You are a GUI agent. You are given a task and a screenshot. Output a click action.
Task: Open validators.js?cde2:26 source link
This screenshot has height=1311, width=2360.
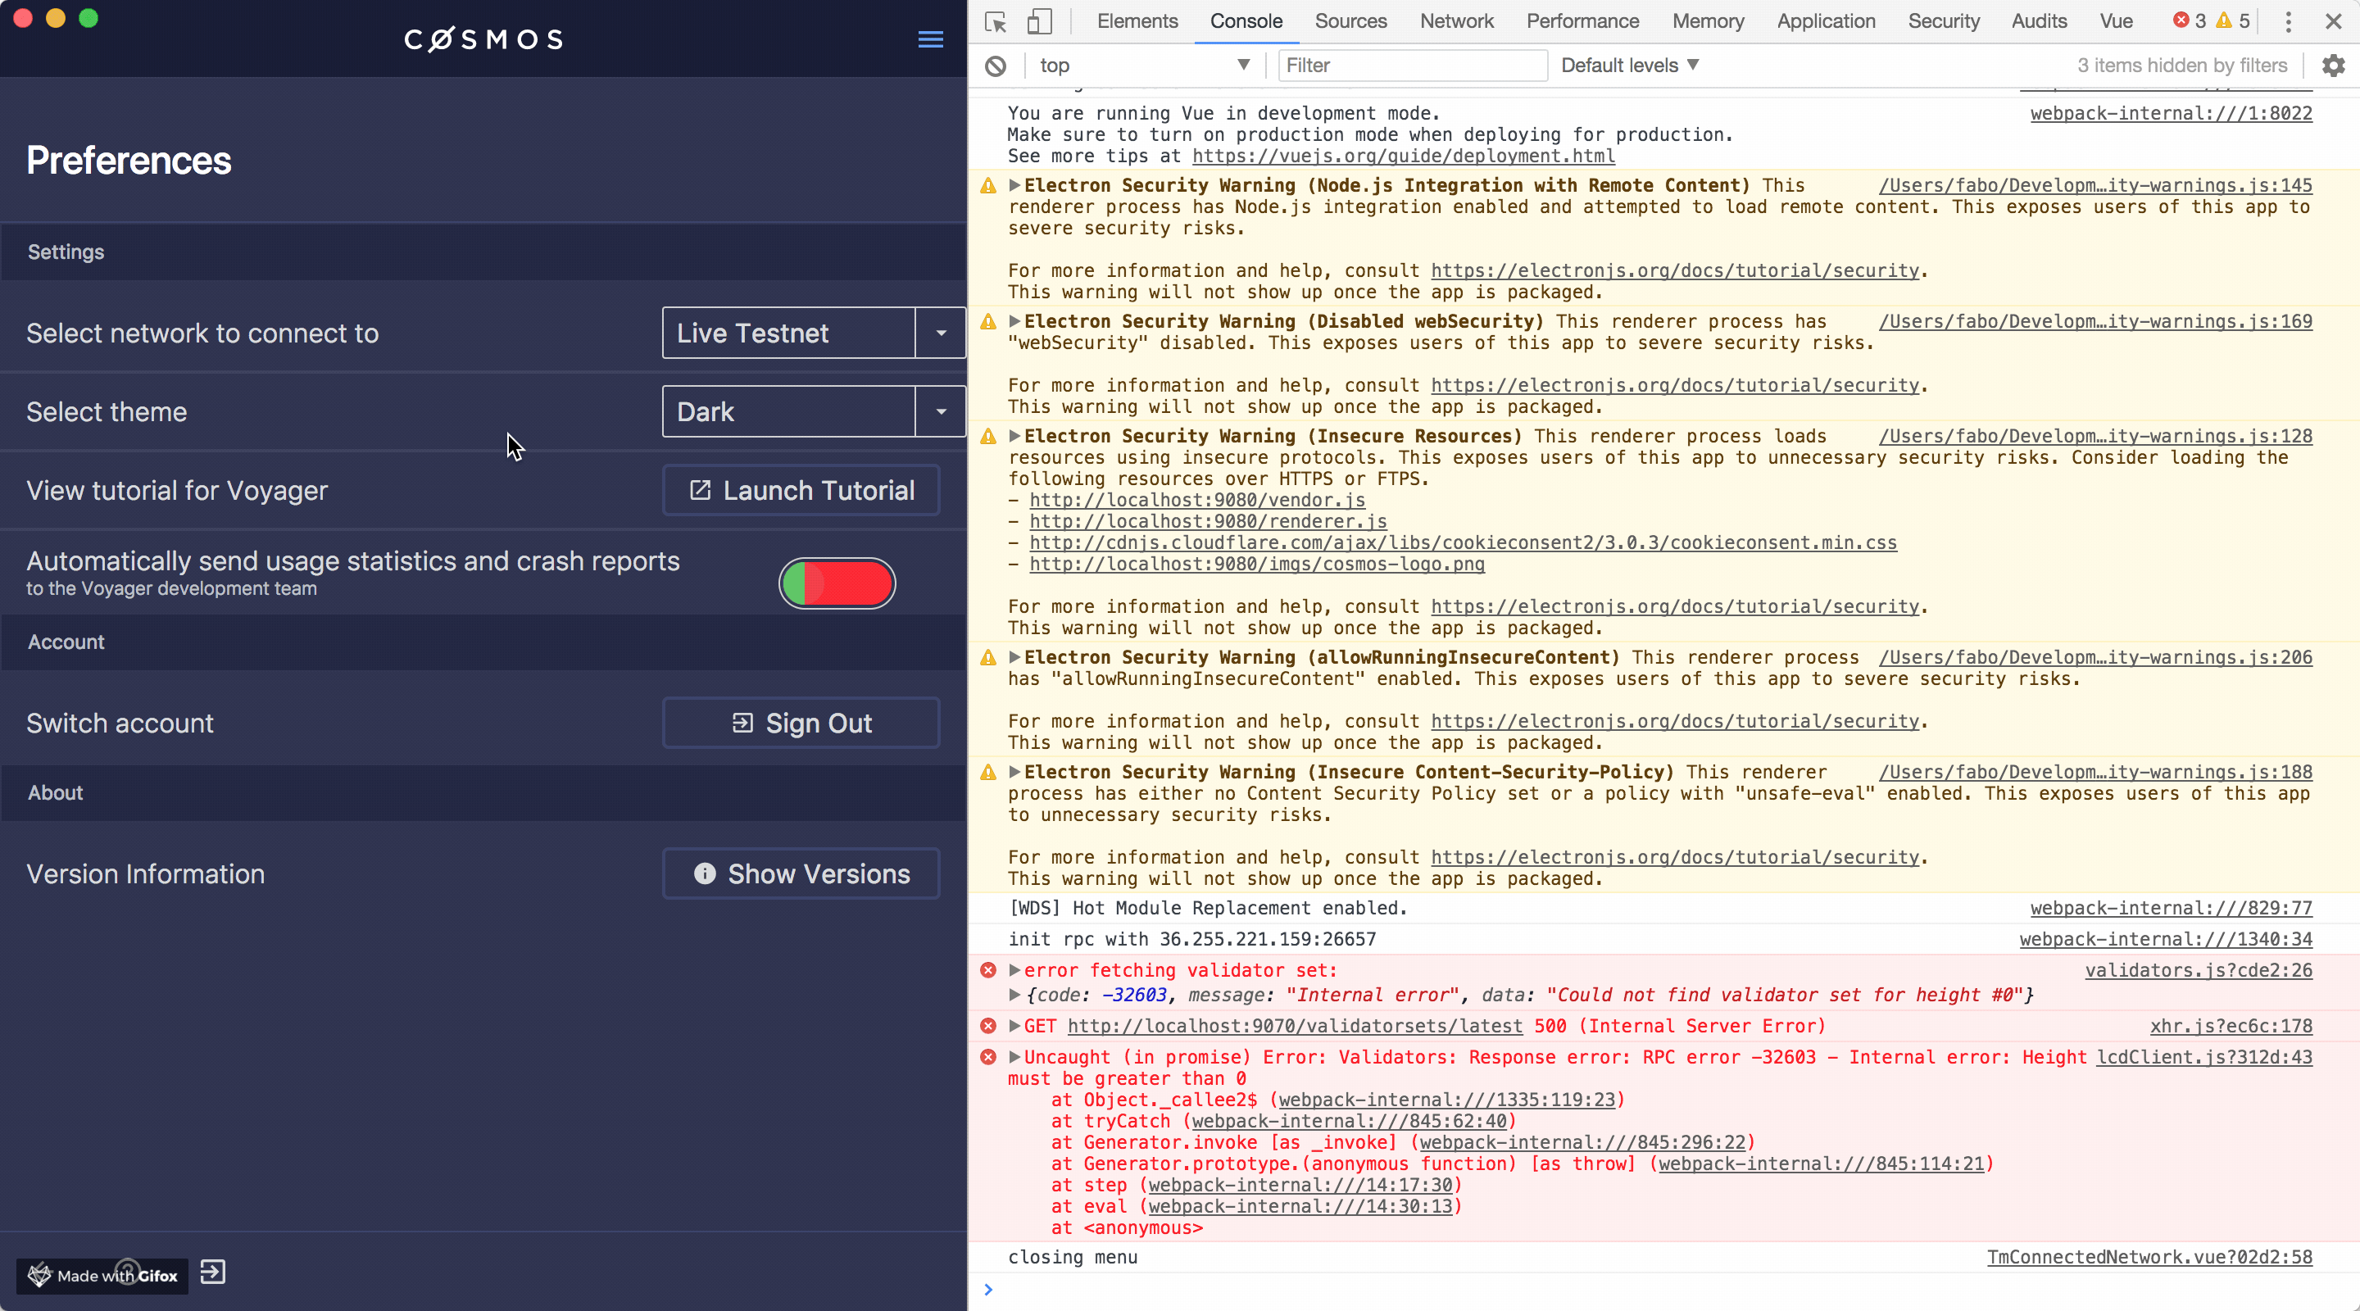click(2198, 970)
